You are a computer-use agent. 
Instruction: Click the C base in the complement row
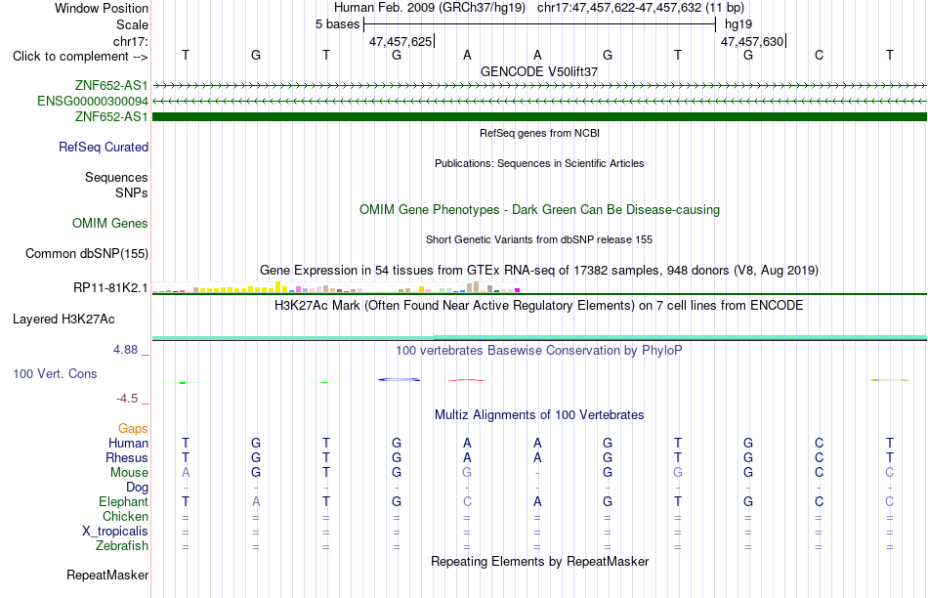(820, 55)
